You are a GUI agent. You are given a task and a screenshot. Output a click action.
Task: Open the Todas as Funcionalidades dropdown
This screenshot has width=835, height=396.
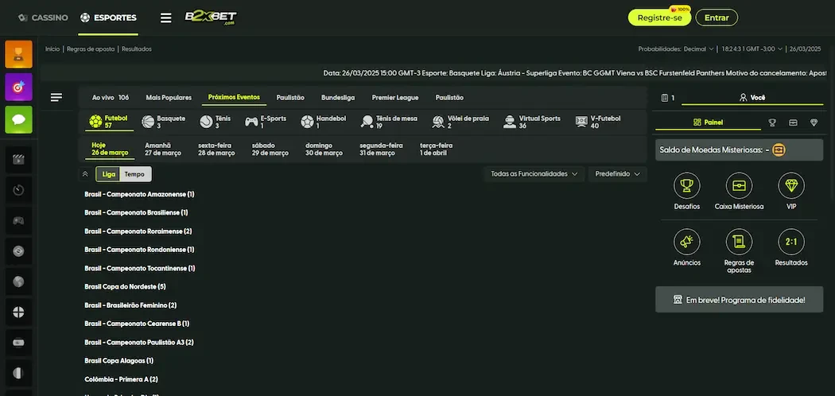click(534, 173)
